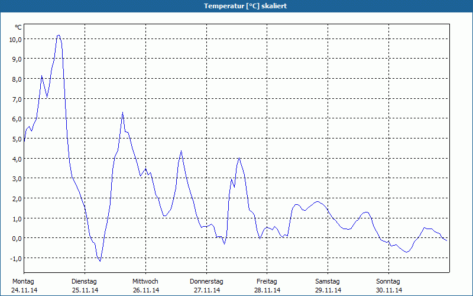This screenshot has height=296, width=473.
Task: Click the 6,0 y-axis value
Action: click(17, 119)
